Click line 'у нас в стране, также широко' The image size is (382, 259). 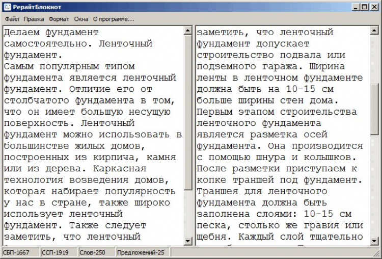[x=87, y=203]
